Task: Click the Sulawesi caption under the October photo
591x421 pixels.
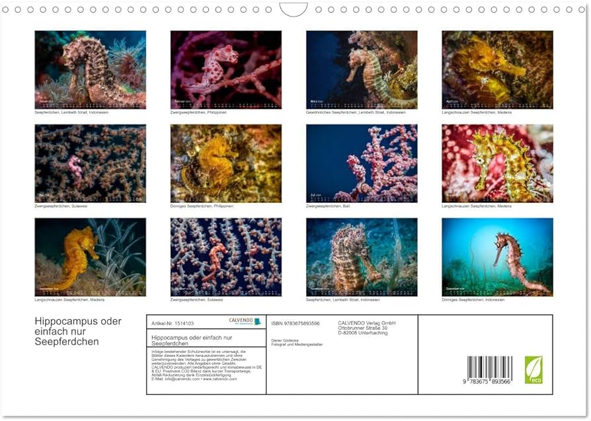Action: coord(197,299)
